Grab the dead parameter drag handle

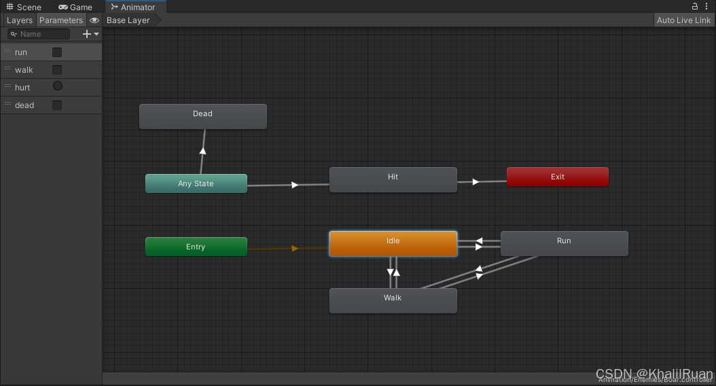pyautogui.click(x=7, y=104)
